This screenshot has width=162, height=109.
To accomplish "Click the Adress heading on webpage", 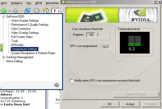I will point(6,95).
